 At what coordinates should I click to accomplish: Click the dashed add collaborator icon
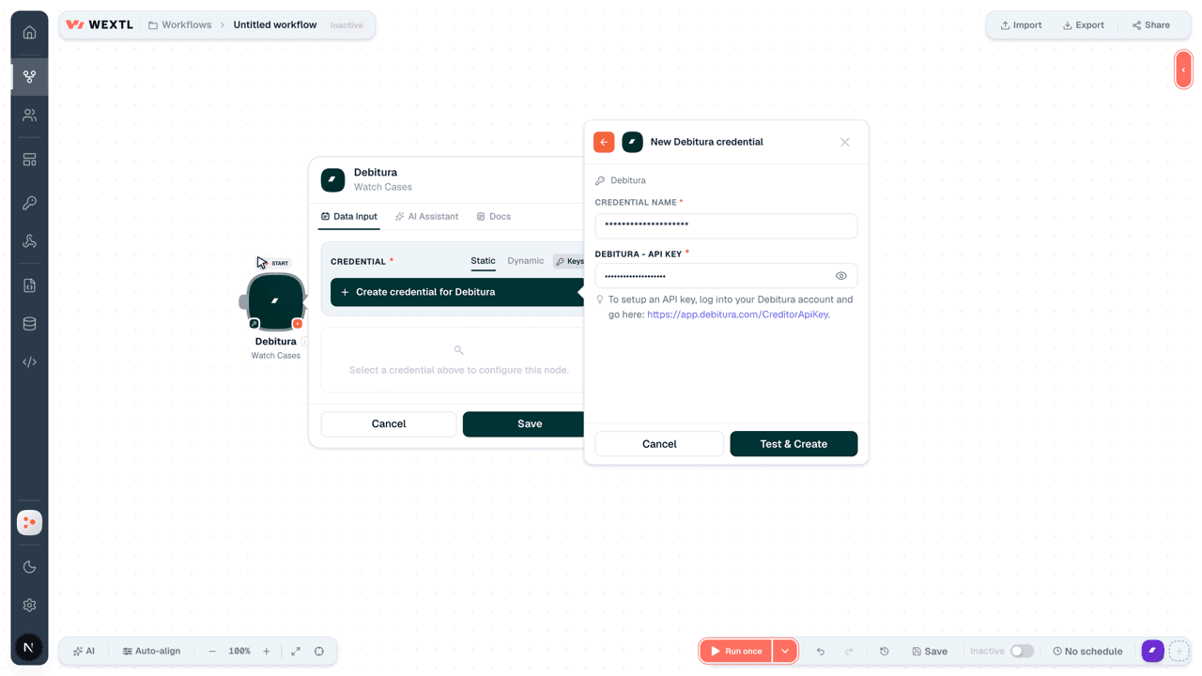click(x=1179, y=651)
